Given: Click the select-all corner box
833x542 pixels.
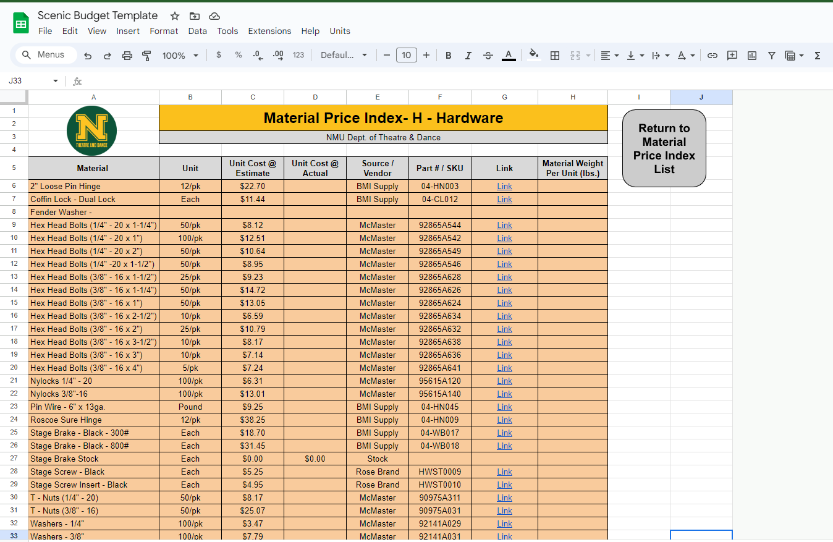Looking at the screenshot, I should click(14, 97).
